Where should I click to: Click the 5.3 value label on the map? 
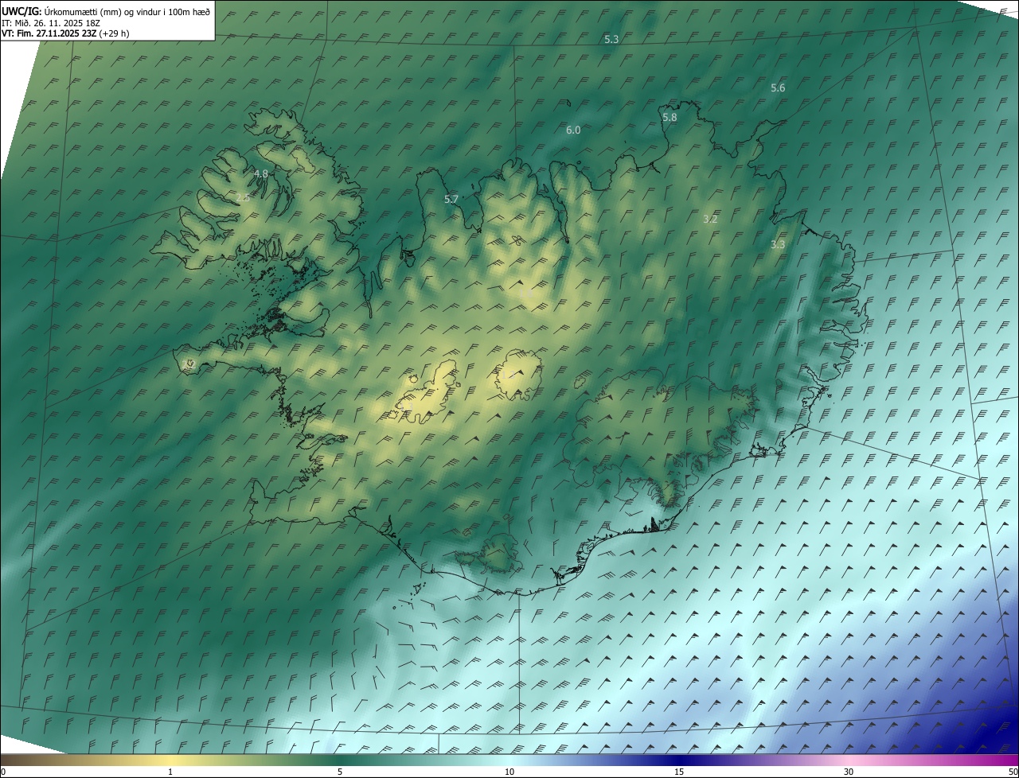[611, 39]
